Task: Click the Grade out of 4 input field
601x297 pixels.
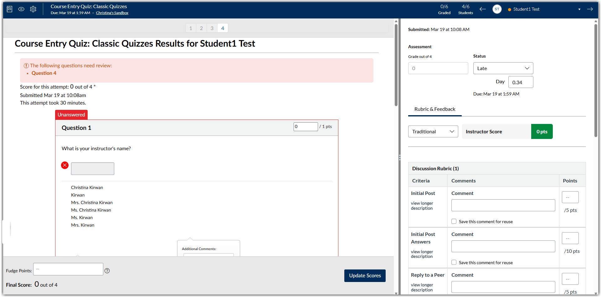Action: [x=438, y=68]
